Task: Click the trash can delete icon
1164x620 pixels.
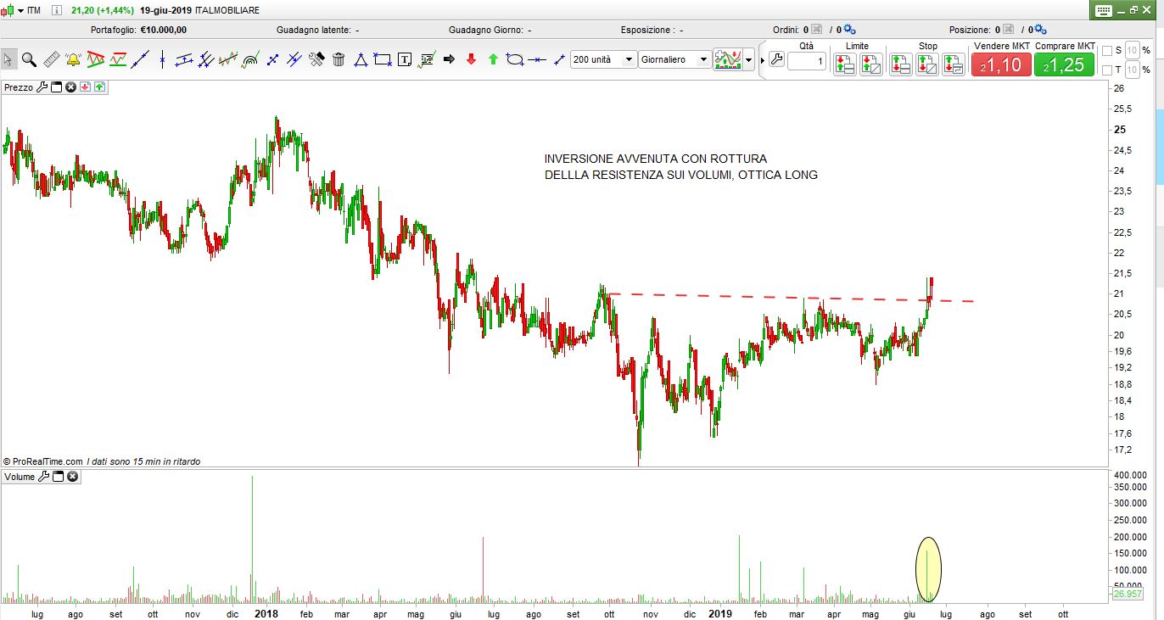Action: tap(339, 59)
